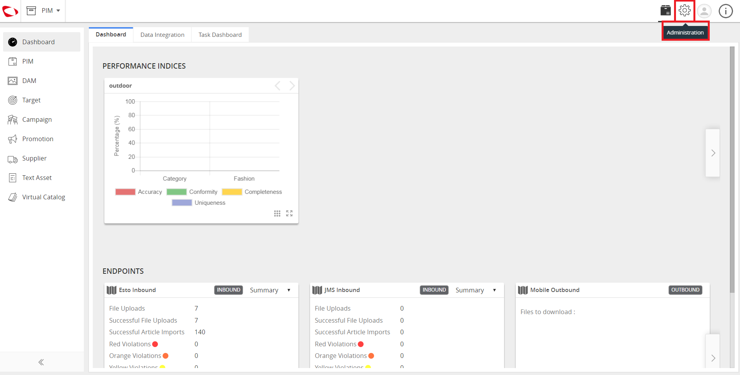Click the Mobile Outbound endpoint icon
Screen dimensions: 740x375
tap(523, 290)
